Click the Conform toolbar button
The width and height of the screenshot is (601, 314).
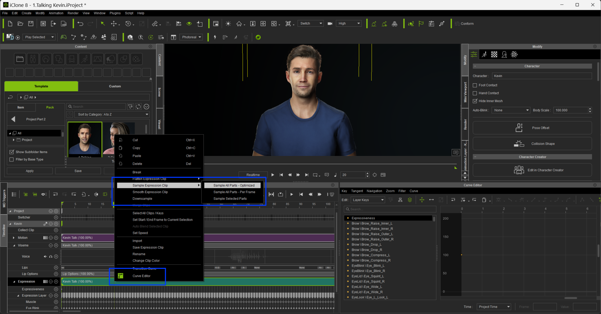464,24
